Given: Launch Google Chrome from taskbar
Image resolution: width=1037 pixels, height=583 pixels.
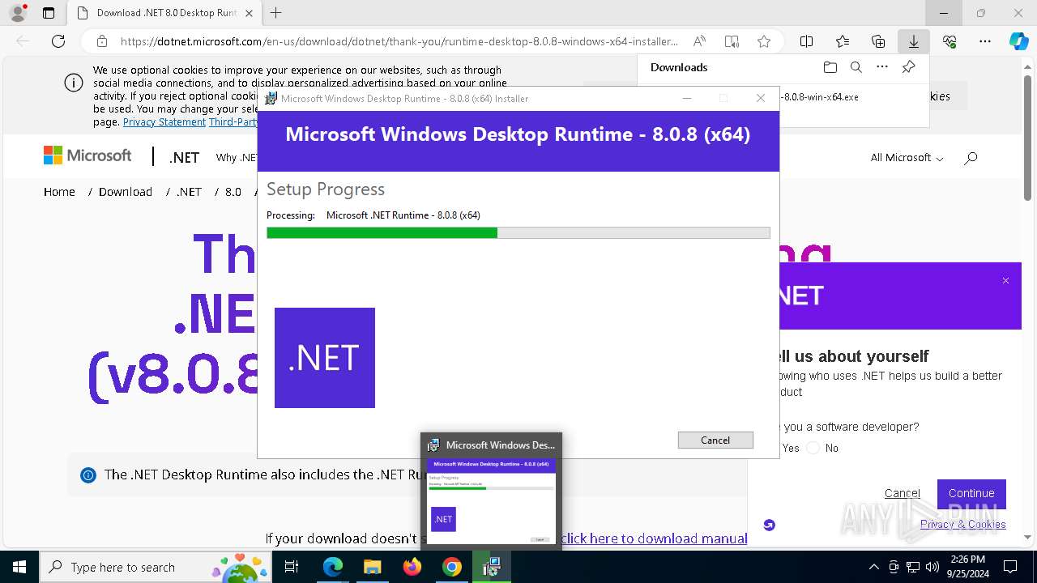Looking at the screenshot, I should tap(452, 567).
